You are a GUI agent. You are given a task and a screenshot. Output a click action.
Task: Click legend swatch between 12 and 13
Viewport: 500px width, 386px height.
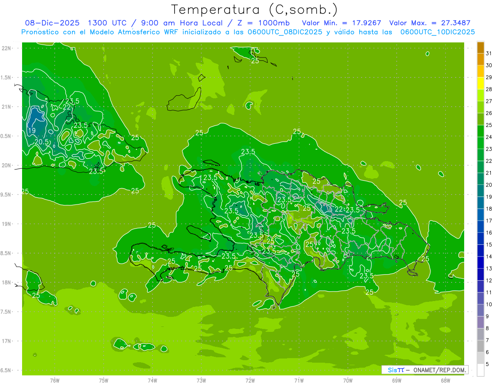[480, 274]
